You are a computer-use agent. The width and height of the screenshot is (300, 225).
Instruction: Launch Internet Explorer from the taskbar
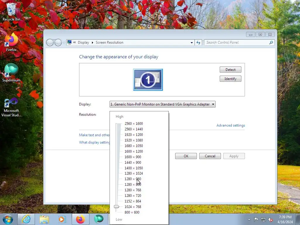(26, 219)
